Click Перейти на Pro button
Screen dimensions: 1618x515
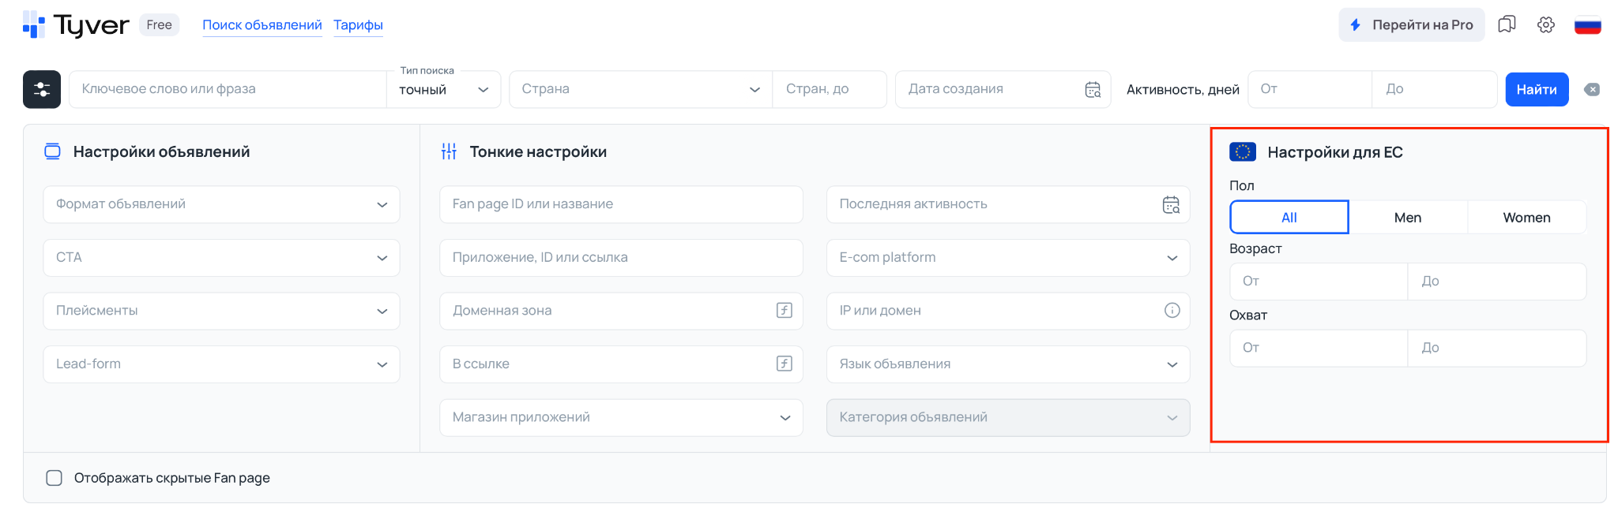tap(1412, 24)
